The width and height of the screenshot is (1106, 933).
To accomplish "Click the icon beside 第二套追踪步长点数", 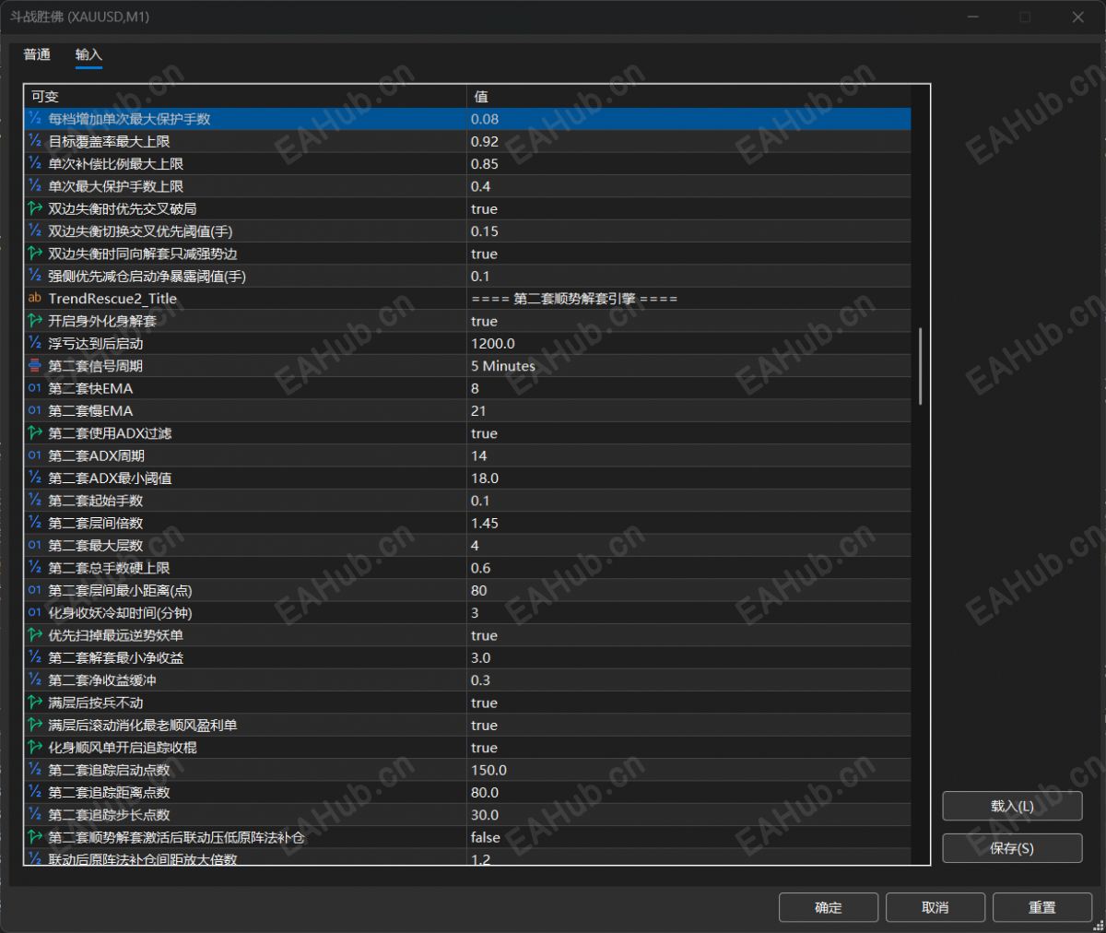I will point(35,815).
